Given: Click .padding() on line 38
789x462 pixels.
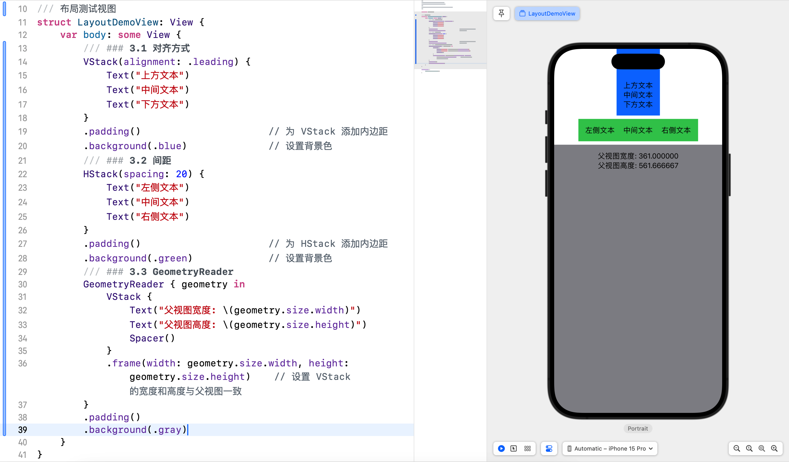Looking at the screenshot, I should (112, 417).
